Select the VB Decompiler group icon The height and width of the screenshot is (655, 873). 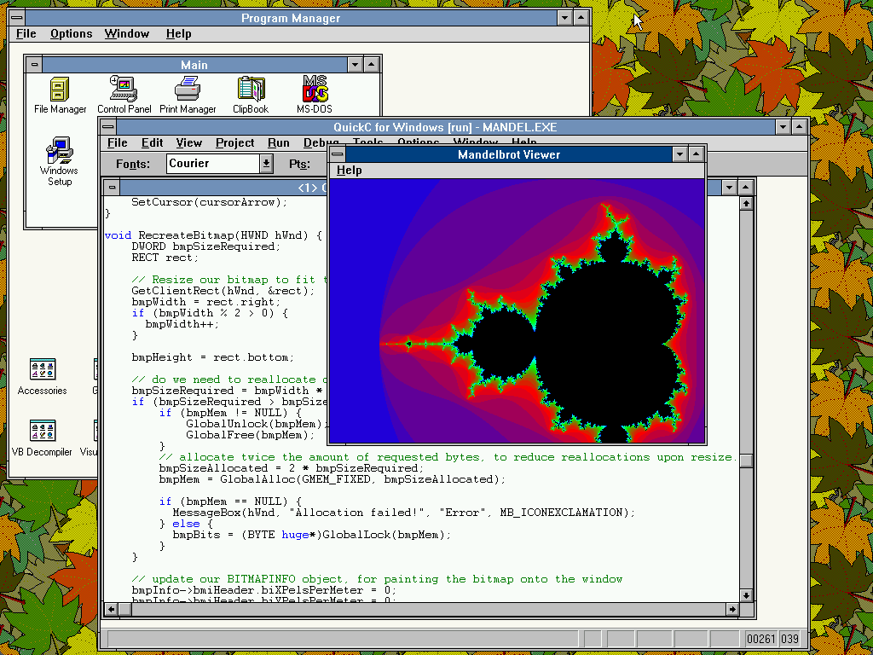[x=43, y=438]
